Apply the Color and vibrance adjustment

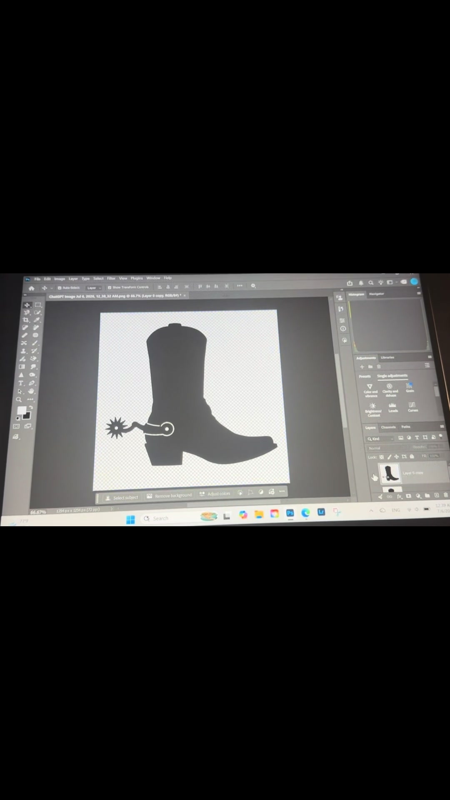370,390
